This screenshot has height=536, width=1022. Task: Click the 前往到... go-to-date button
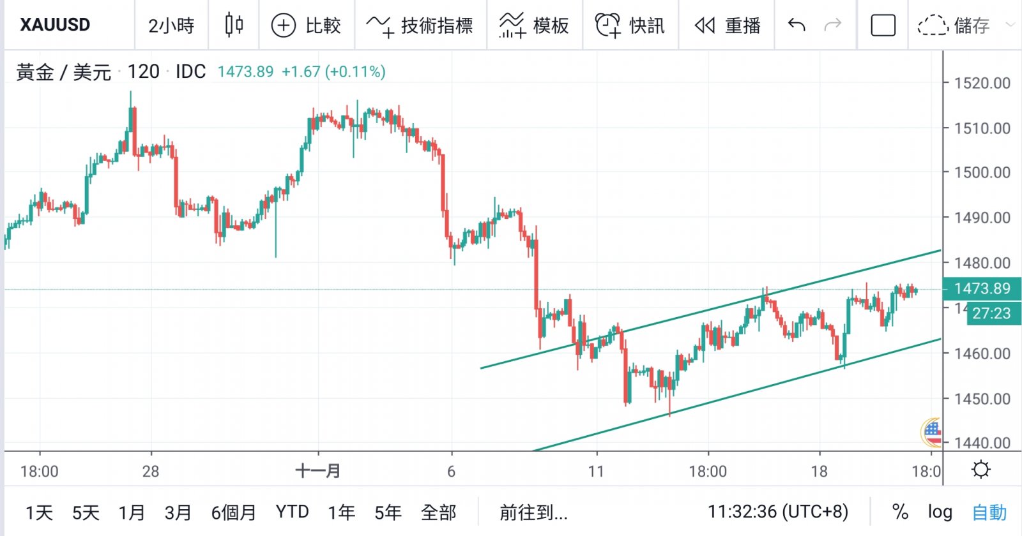pyautogui.click(x=533, y=512)
